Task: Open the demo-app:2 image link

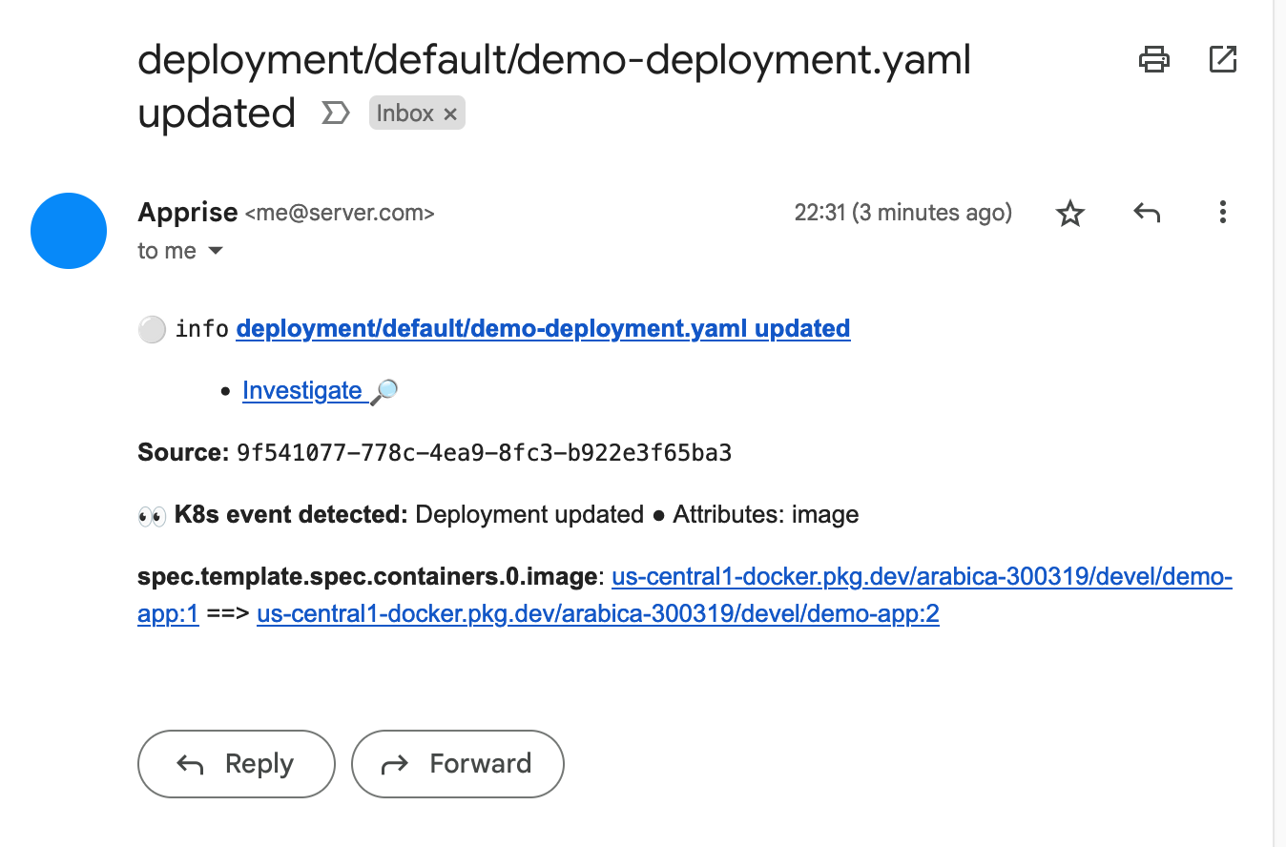Action: click(598, 614)
